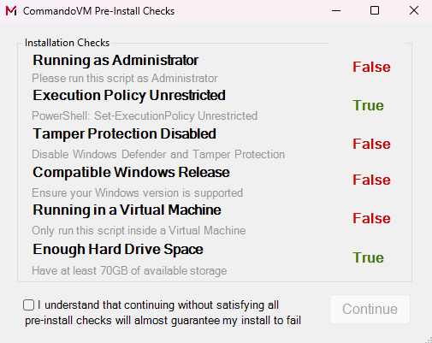Screen dimensions: 432x343
Task: Select the 'Tamper Protection Disabled' heading
Action: (x=124, y=133)
